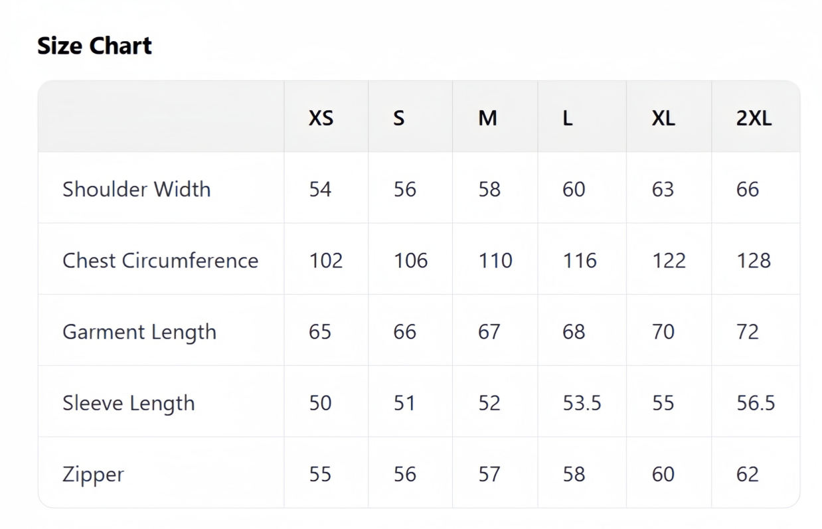Select the 2XL column header
This screenshot has width=822, height=529.
(754, 118)
